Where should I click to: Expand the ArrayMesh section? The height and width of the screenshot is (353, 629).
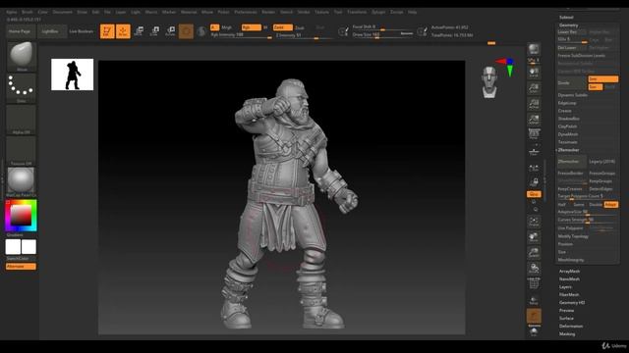click(569, 272)
